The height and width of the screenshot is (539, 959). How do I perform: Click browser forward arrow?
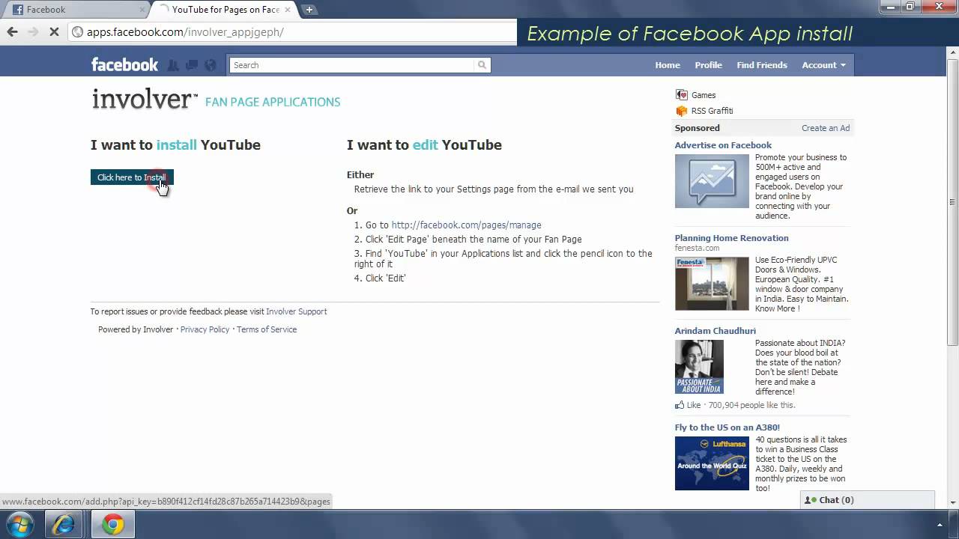tap(33, 31)
